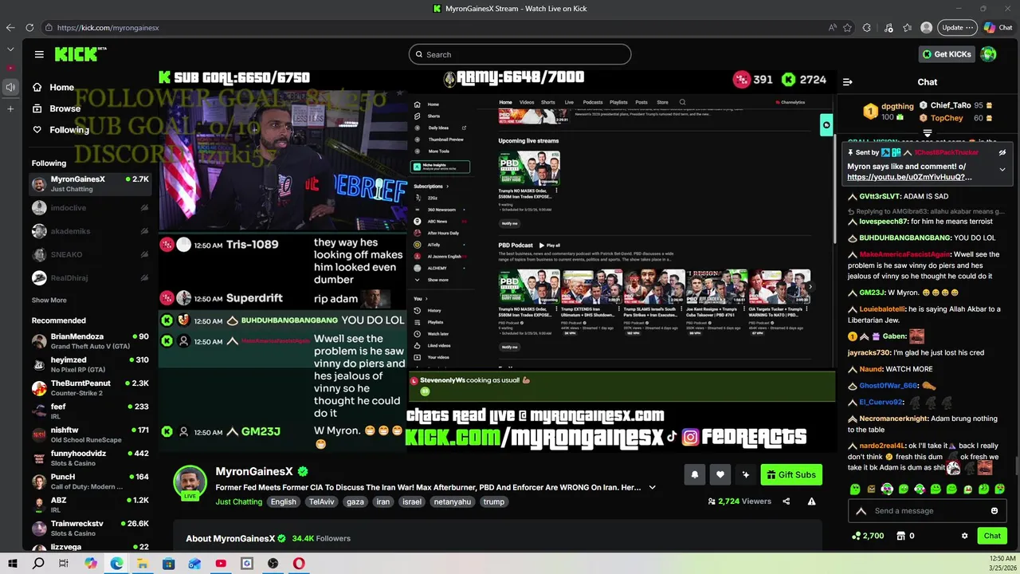
Task: Hide the pinned chat message
Action: (x=1002, y=152)
